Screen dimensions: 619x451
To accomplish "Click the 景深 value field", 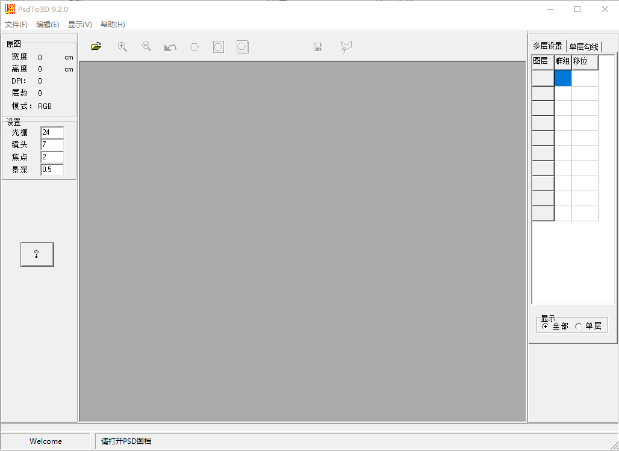I will point(52,170).
